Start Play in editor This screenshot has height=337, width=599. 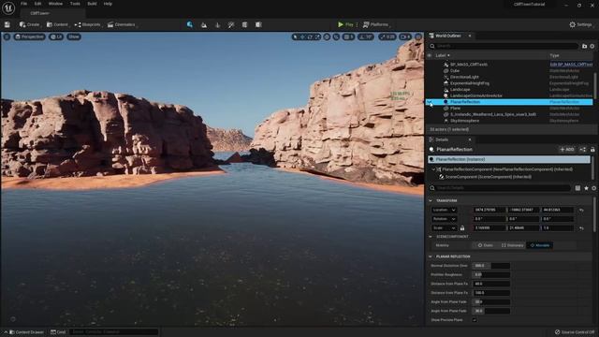(345, 24)
